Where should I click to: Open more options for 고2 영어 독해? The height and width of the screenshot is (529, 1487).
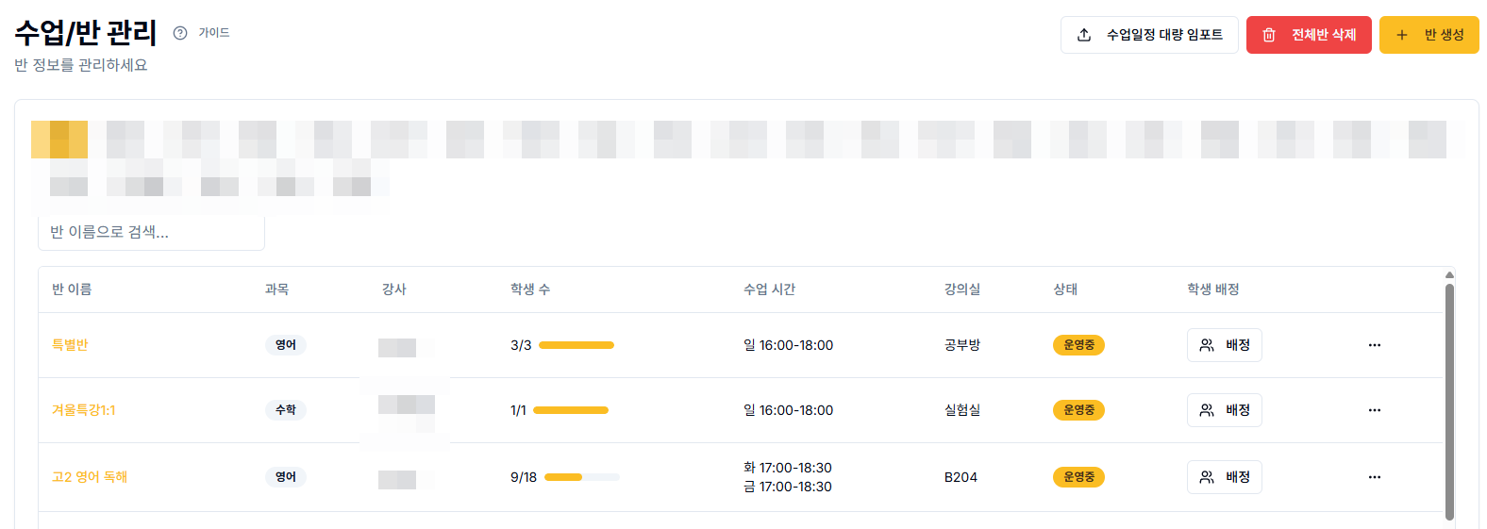pyautogui.click(x=1374, y=477)
